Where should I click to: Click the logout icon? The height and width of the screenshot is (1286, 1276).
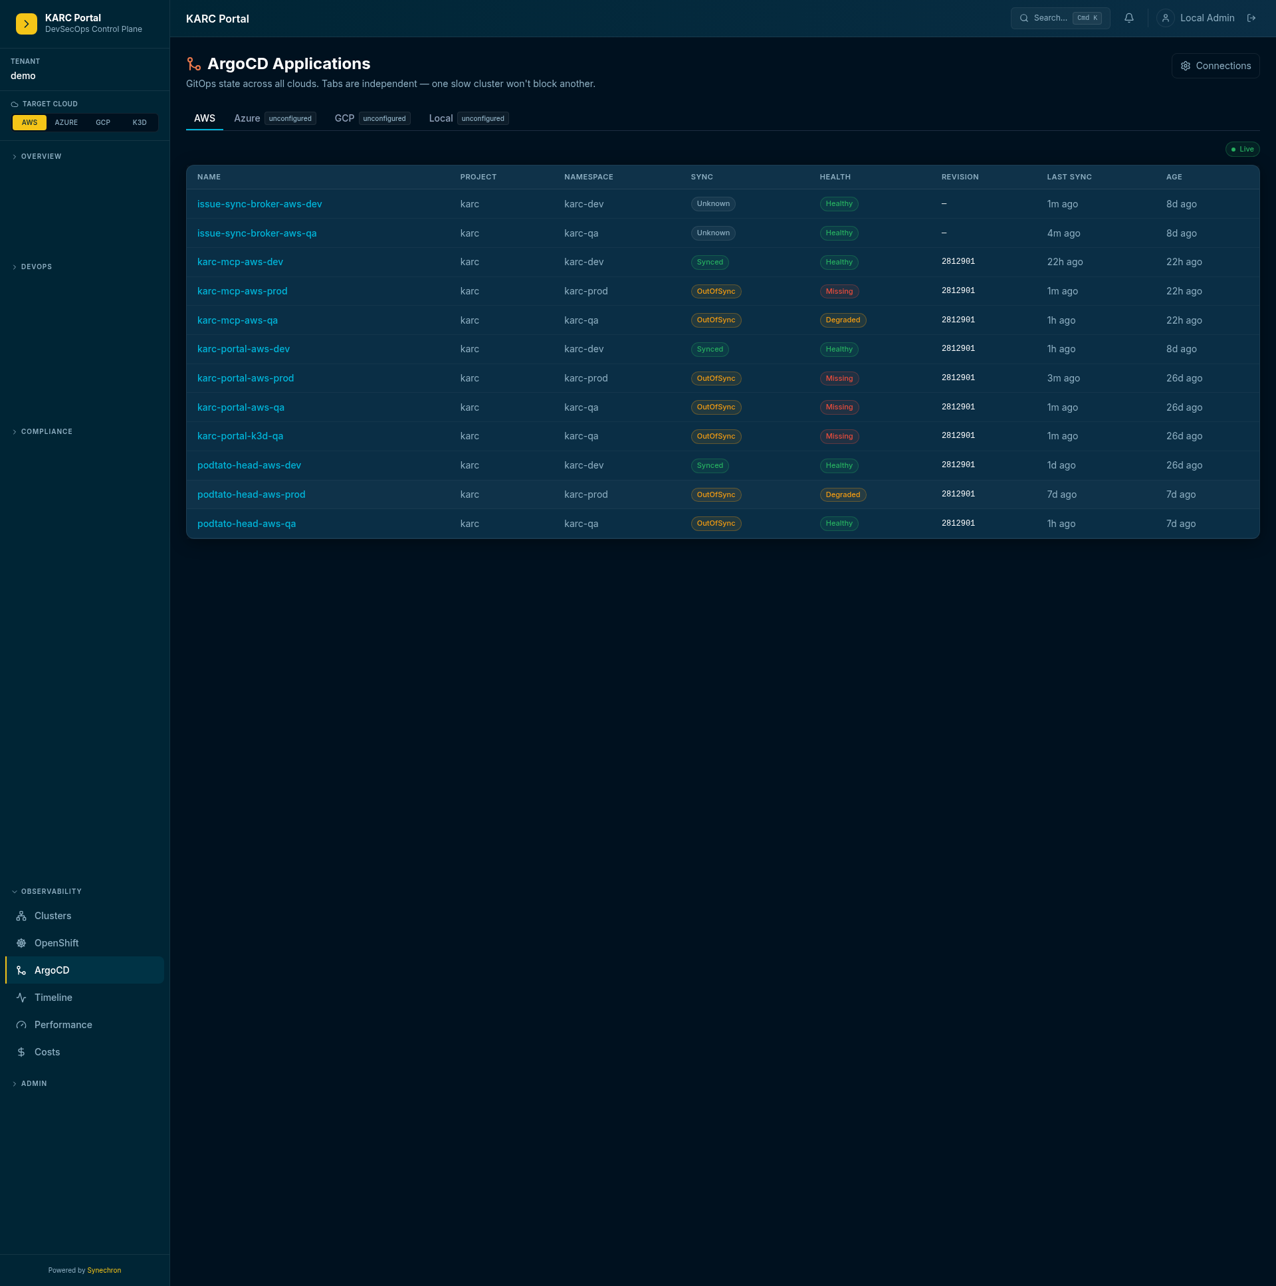tap(1251, 18)
